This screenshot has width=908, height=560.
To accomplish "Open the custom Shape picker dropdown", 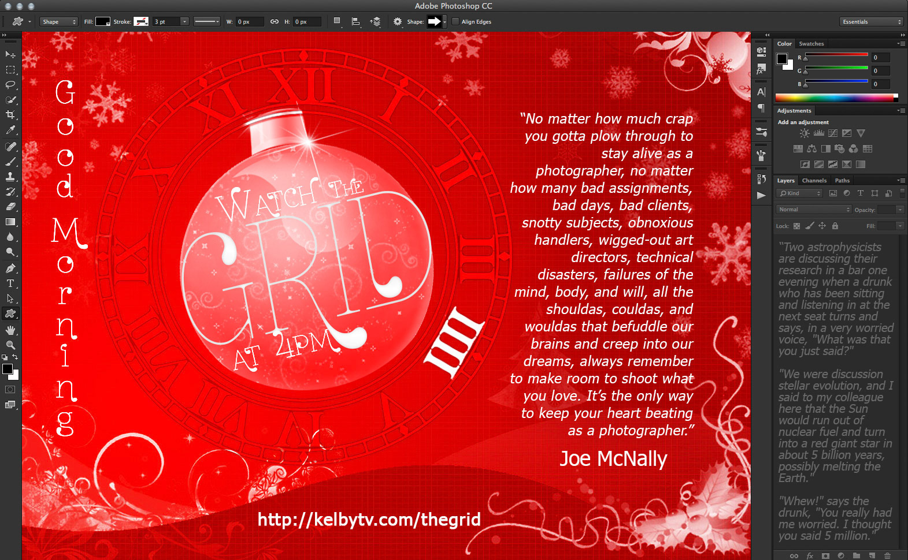I will [444, 22].
